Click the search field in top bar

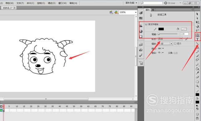pos(152,3)
